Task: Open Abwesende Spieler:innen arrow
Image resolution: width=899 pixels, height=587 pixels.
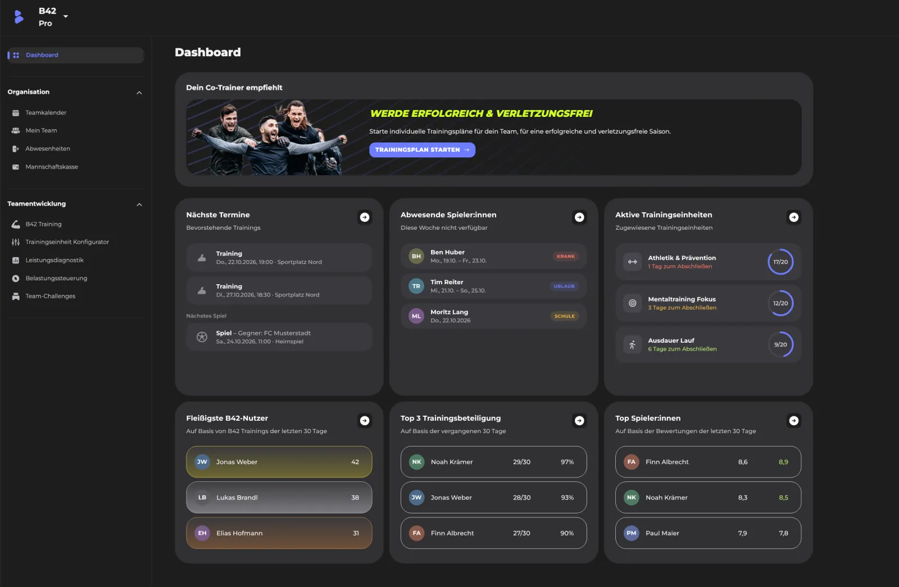Action: click(579, 217)
